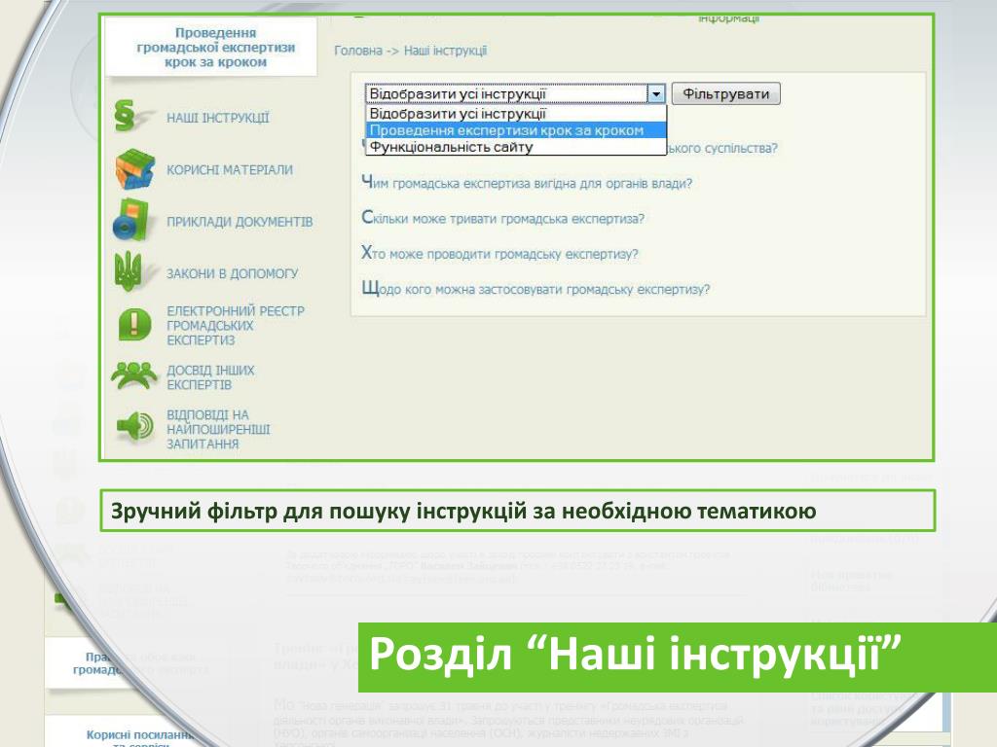Open link Скільки може тривати громадська експертиза?
Image resolution: width=997 pixels, height=747 pixels.
pos(503,218)
